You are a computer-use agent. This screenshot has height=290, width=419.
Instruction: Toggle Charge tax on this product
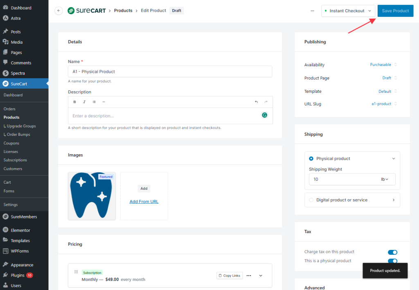tap(392, 252)
